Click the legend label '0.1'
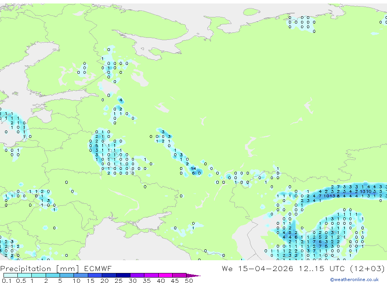 click(x=7, y=281)
